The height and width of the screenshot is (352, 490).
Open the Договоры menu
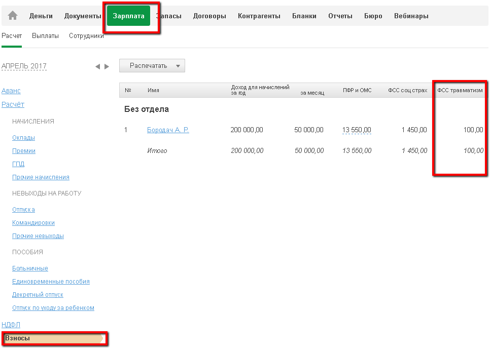click(x=209, y=16)
